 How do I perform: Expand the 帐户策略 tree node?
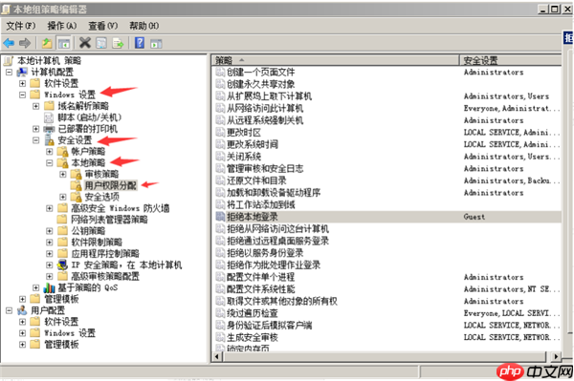point(49,151)
